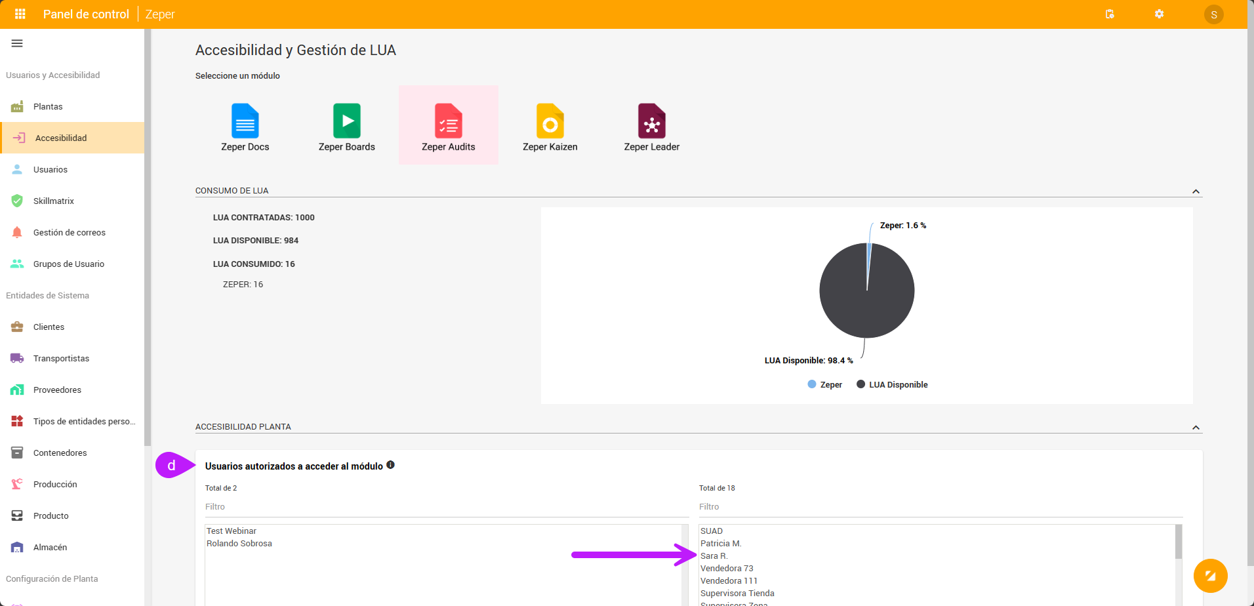Toggle the Zeper legend entry in chart

[825, 384]
